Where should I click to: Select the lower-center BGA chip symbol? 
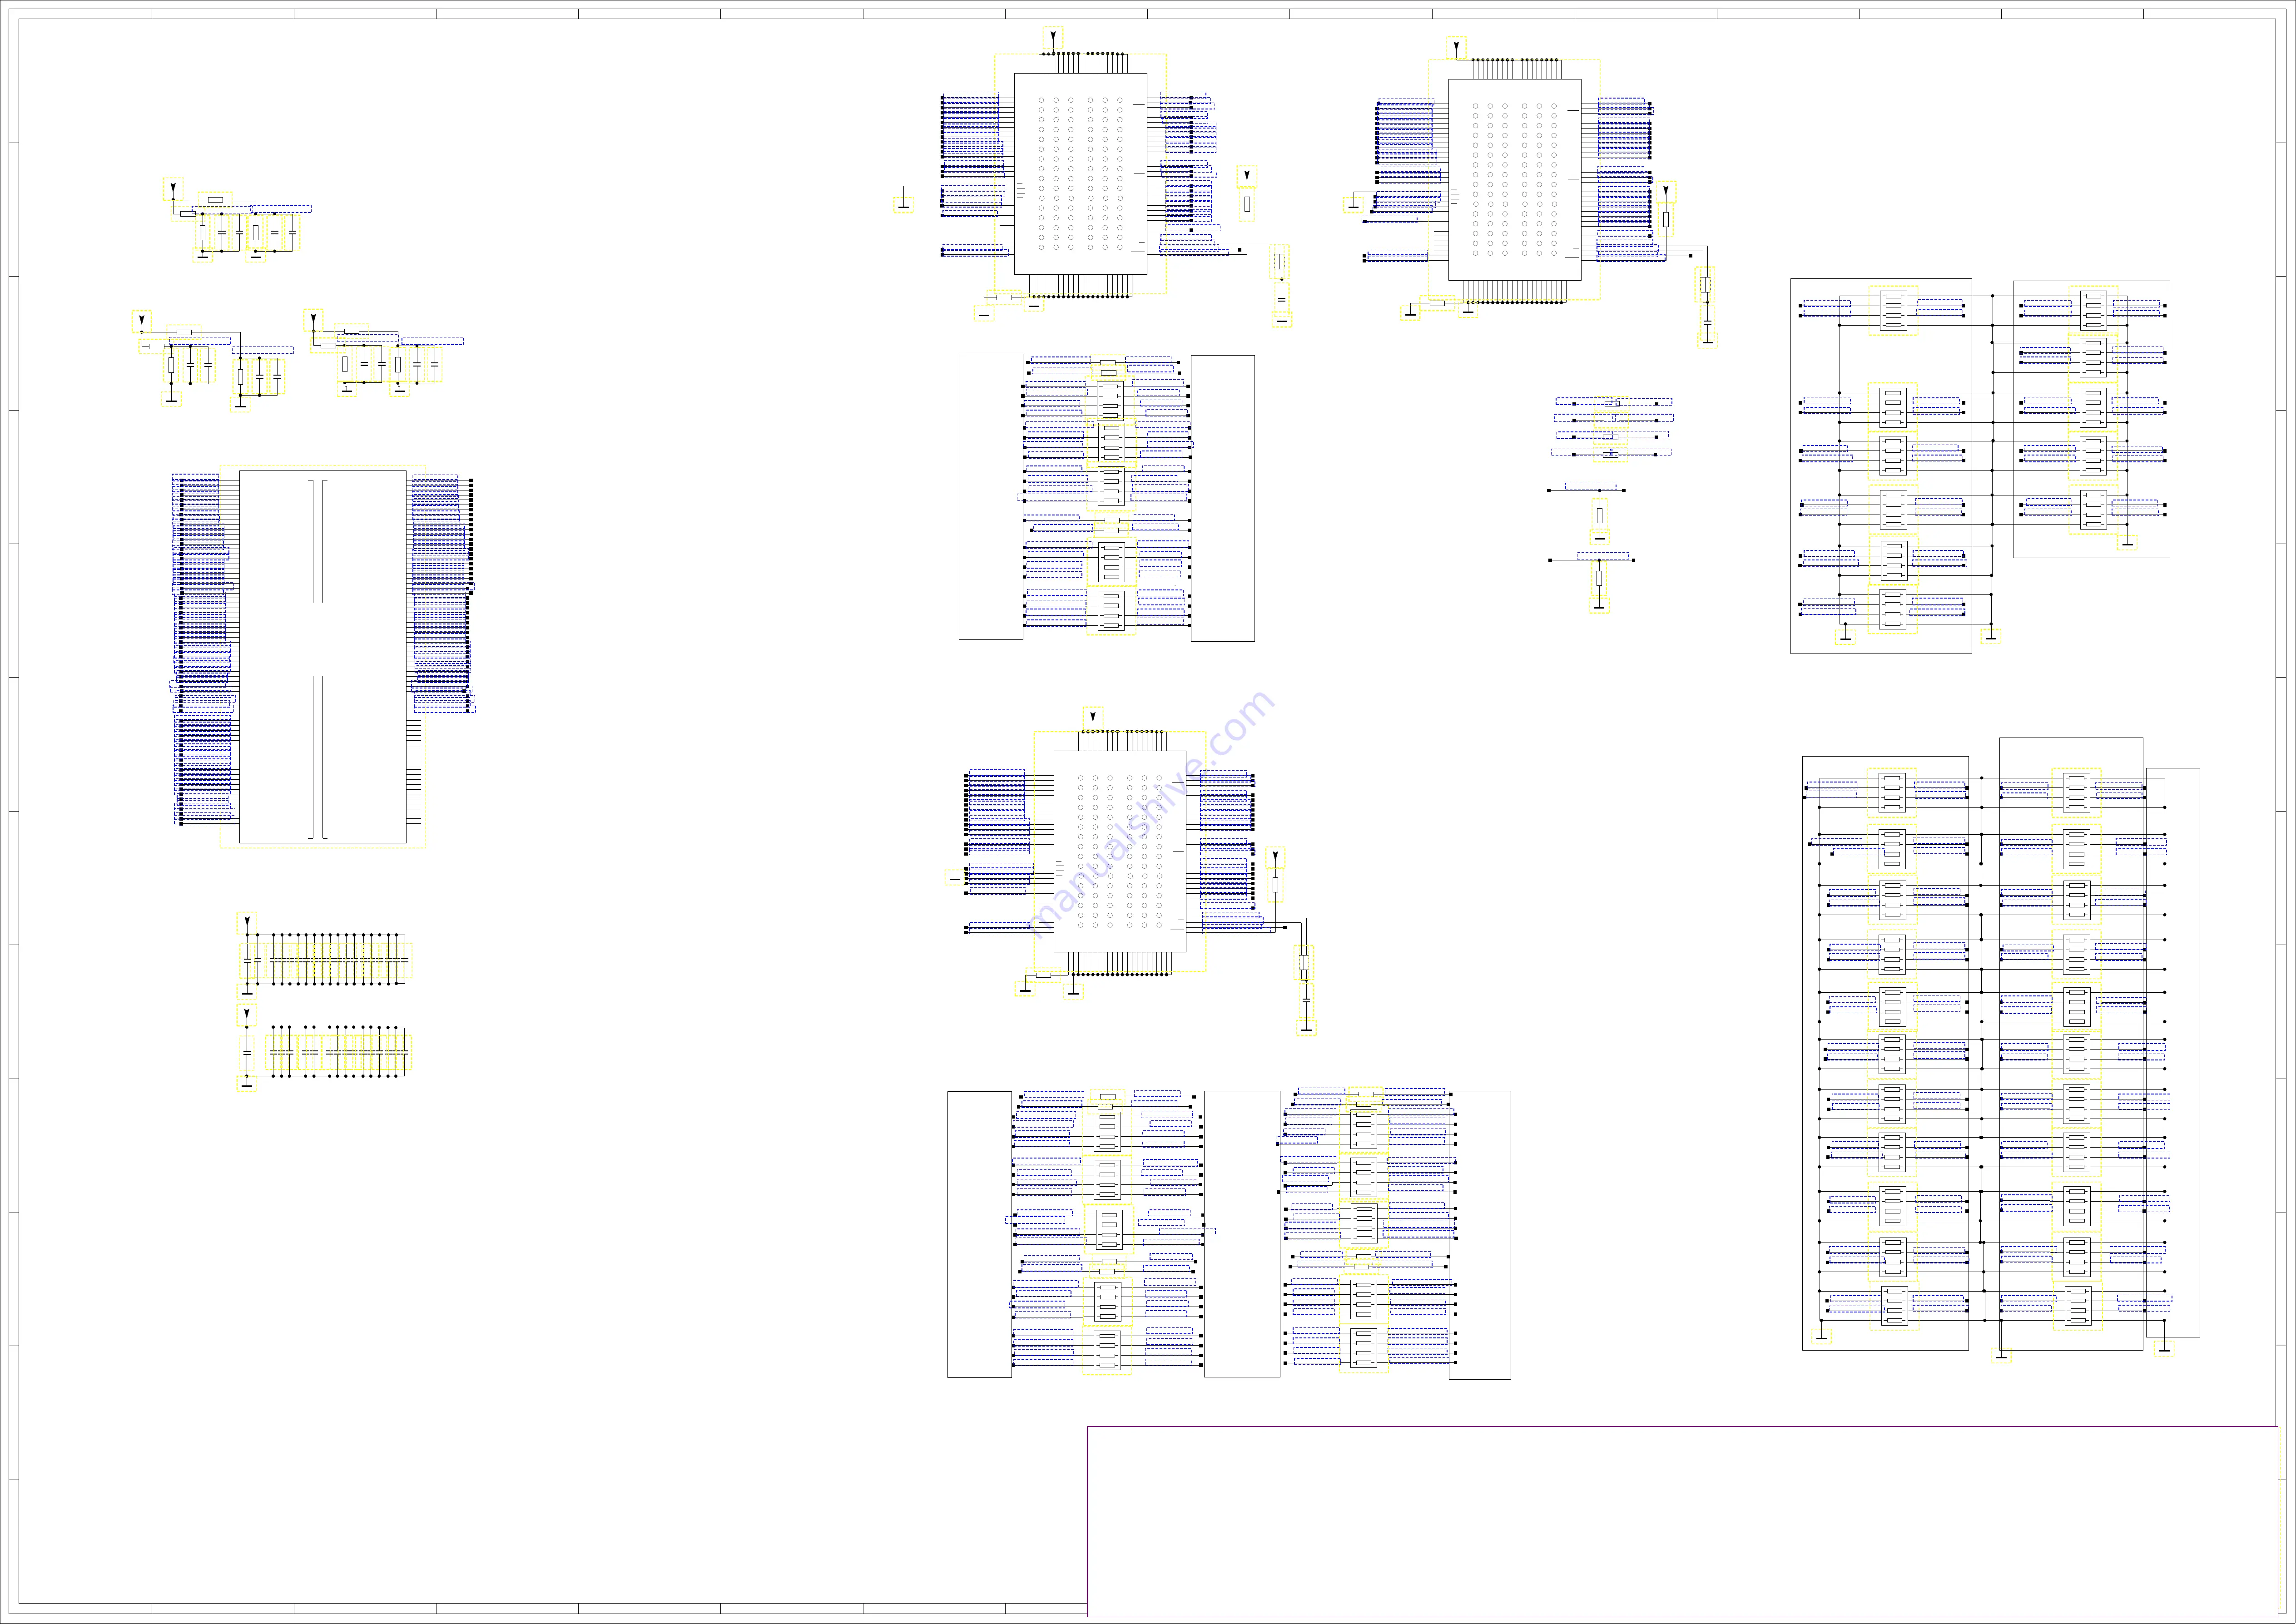[1120, 852]
